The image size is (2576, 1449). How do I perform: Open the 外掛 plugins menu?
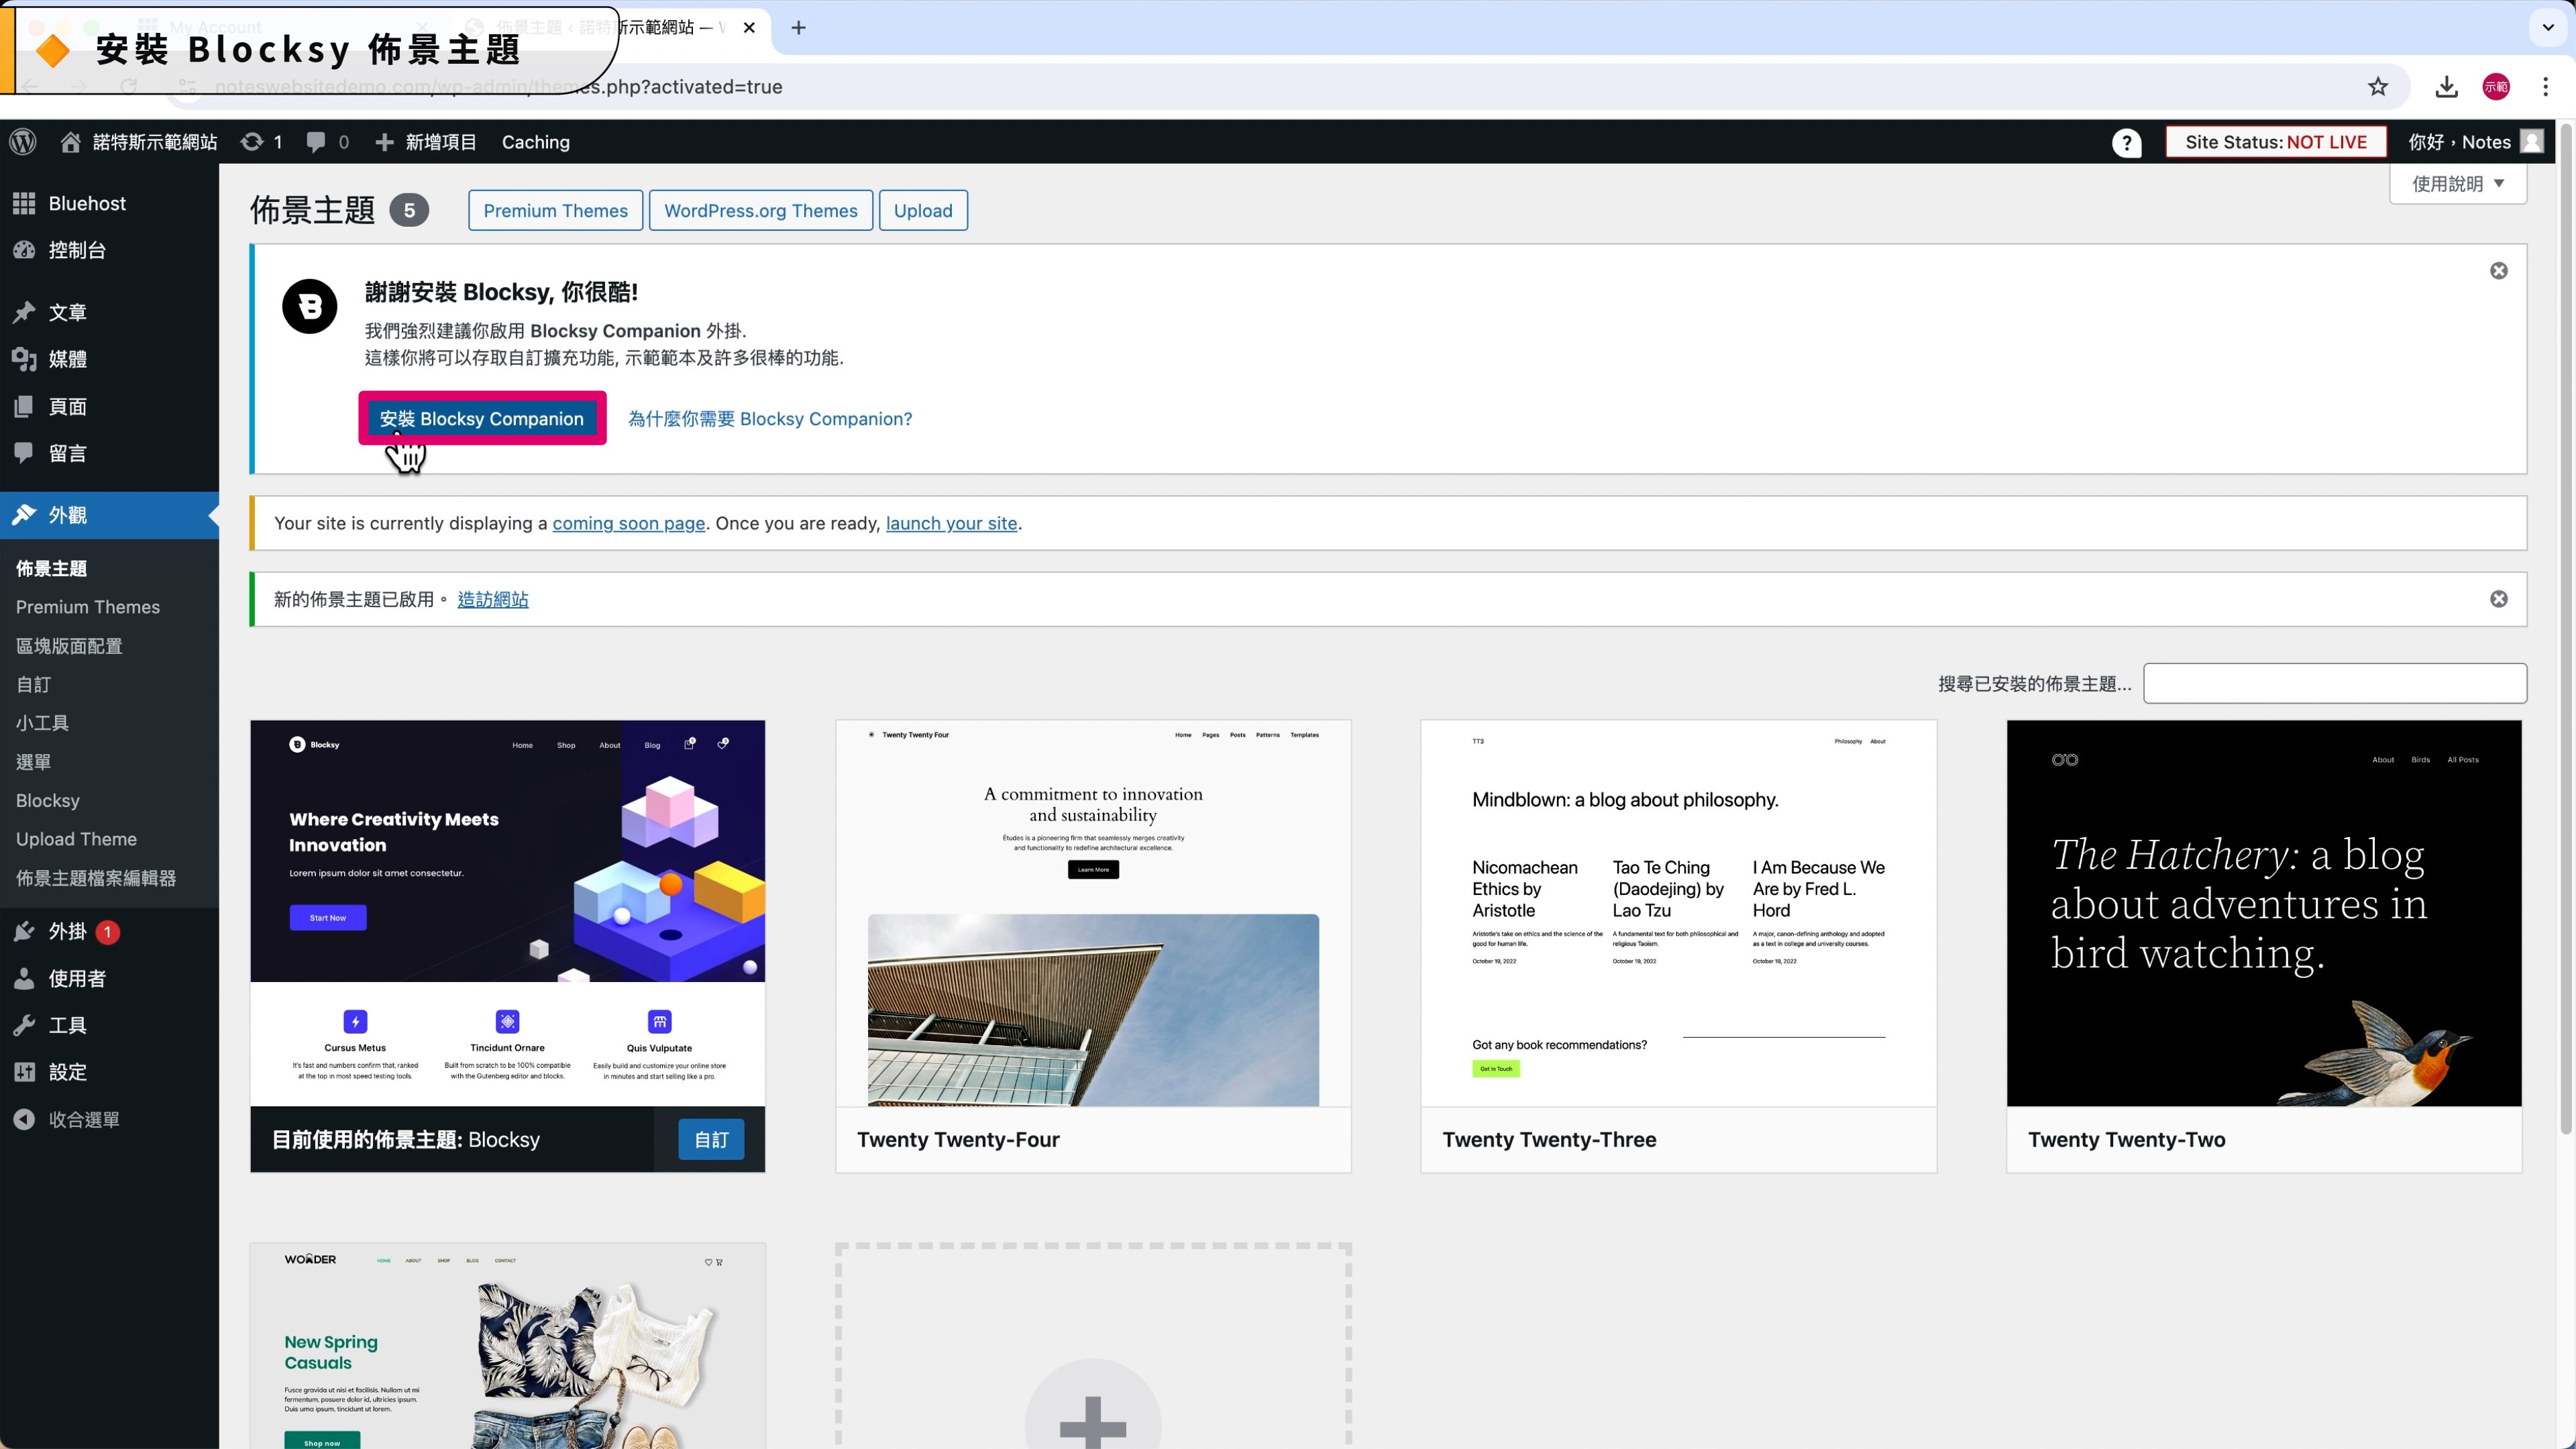click(68, 931)
